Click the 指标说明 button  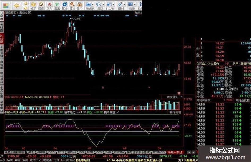coord(175,112)
